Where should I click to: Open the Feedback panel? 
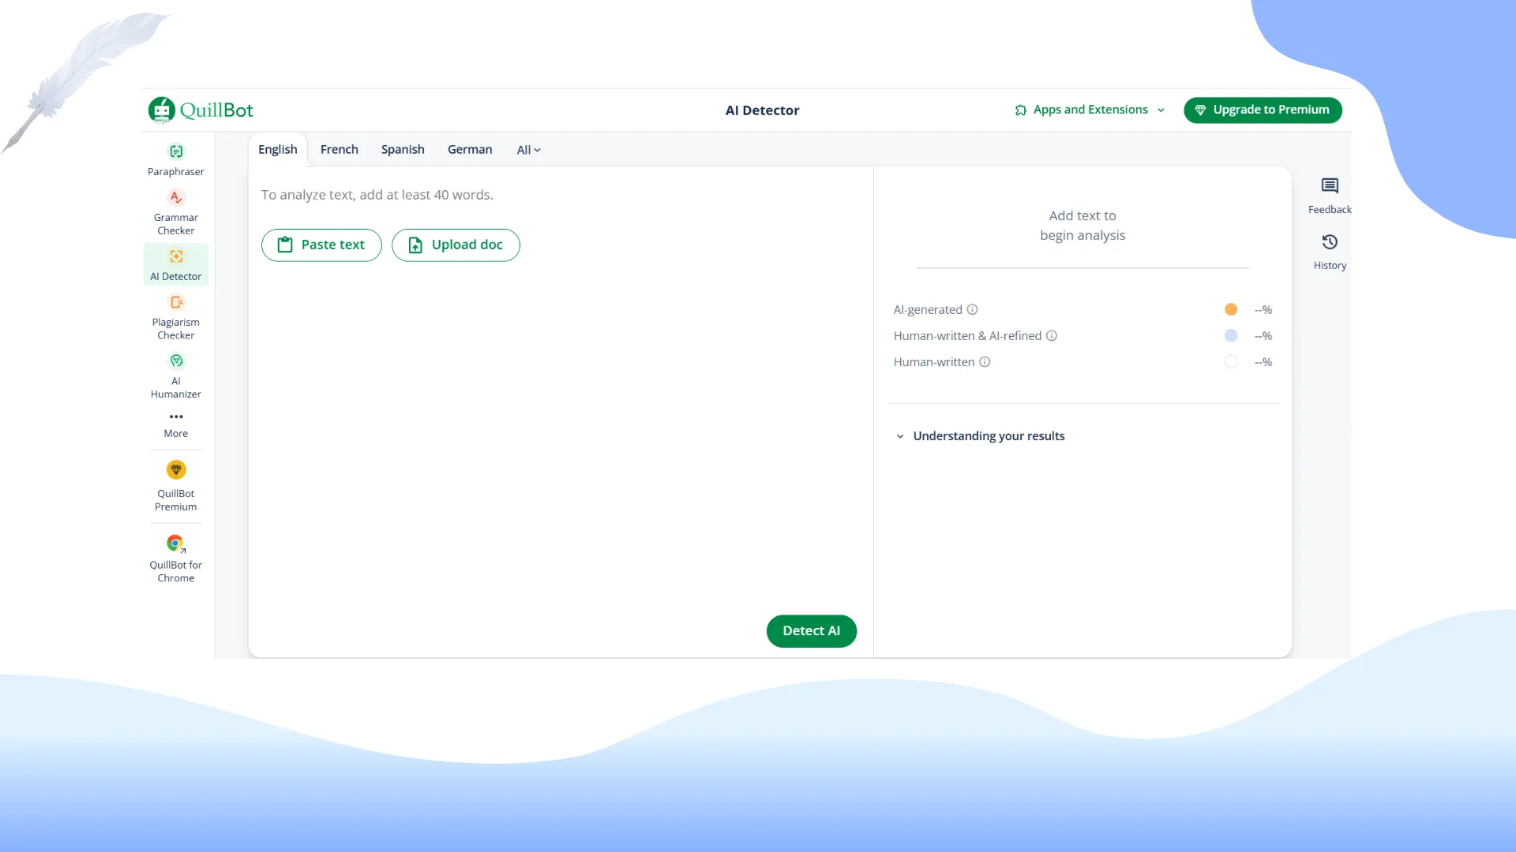[1329, 196]
